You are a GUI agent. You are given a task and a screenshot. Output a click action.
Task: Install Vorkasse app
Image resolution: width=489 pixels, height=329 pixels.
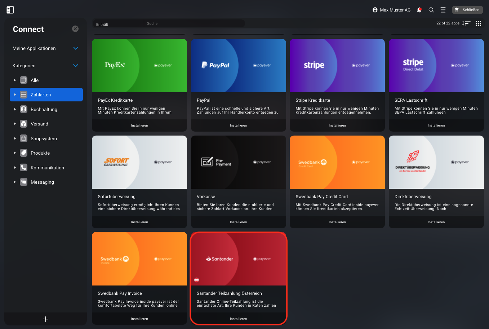239,222
